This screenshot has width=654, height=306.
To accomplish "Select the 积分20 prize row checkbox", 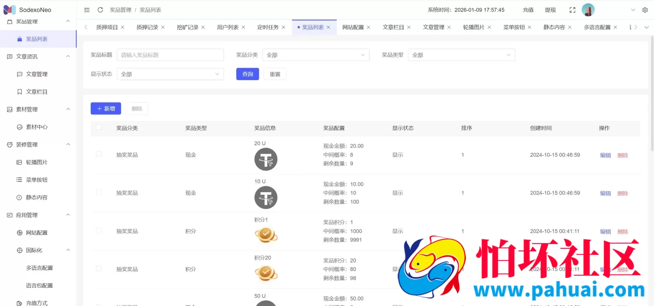I will 99,268.
